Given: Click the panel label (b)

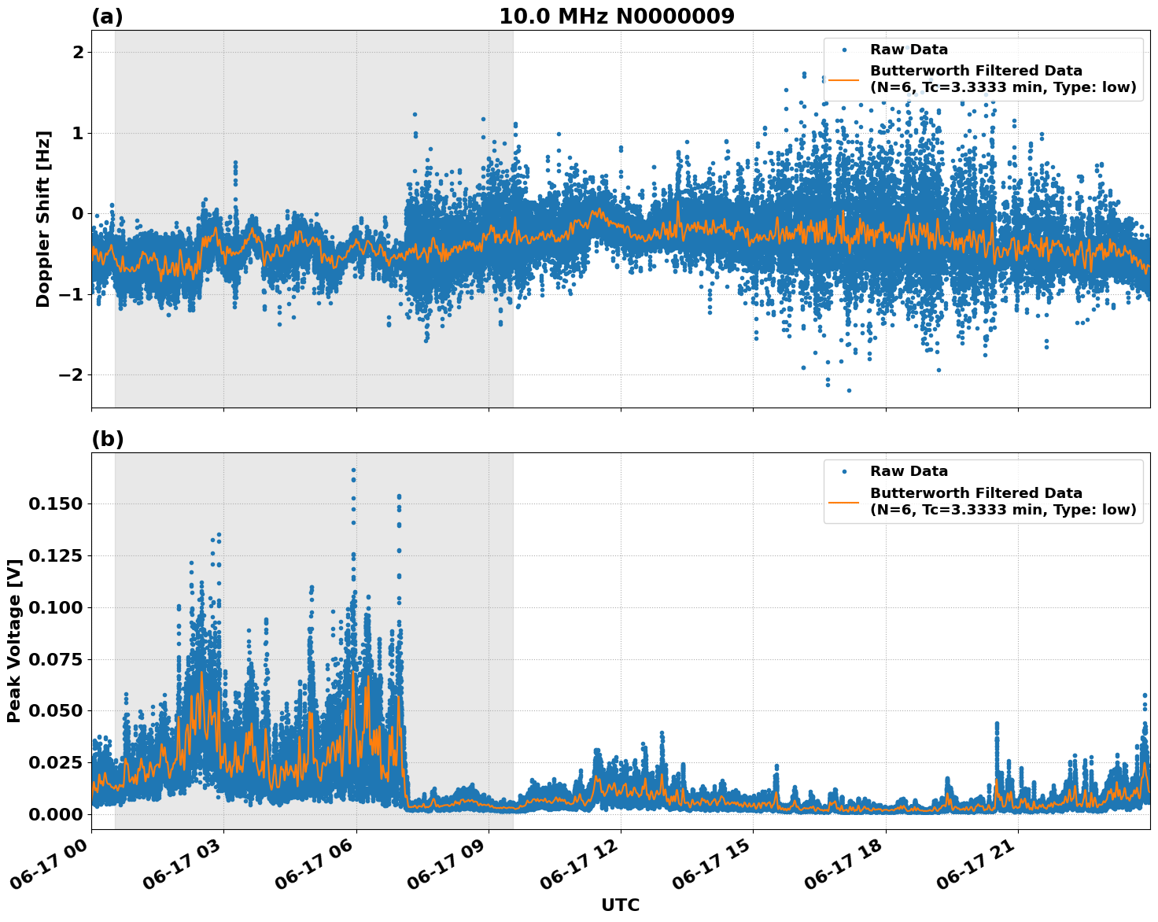Looking at the screenshot, I should point(109,438).
